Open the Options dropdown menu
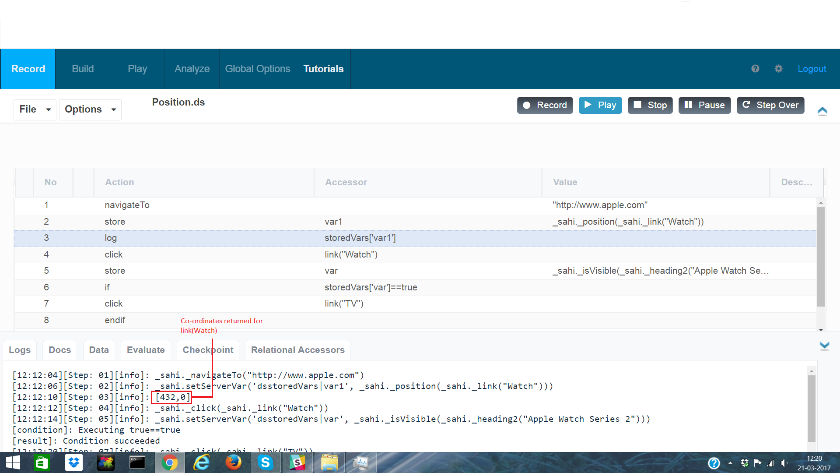This screenshot has width=840, height=473. [90, 109]
